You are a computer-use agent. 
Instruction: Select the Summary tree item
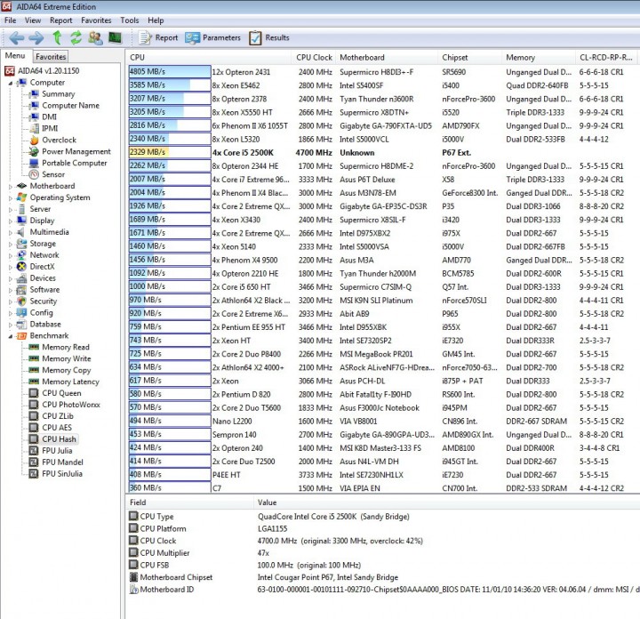click(59, 94)
